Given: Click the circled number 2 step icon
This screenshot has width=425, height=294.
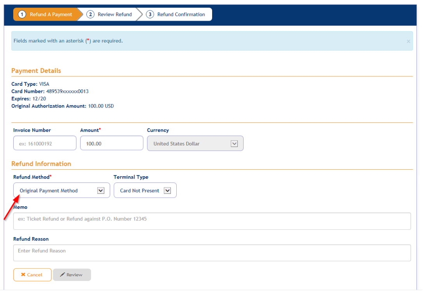Looking at the screenshot, I should coord(90,14).
